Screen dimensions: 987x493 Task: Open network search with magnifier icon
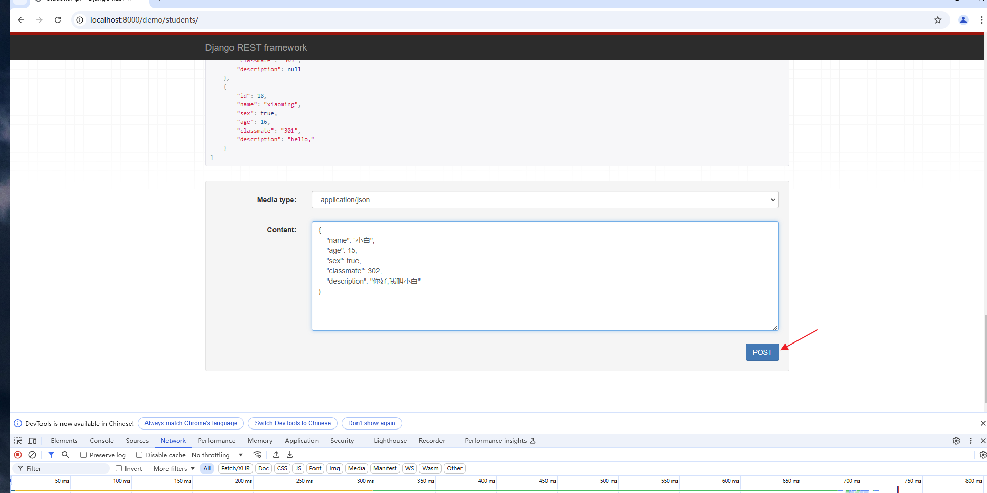(x=66, y=455)
